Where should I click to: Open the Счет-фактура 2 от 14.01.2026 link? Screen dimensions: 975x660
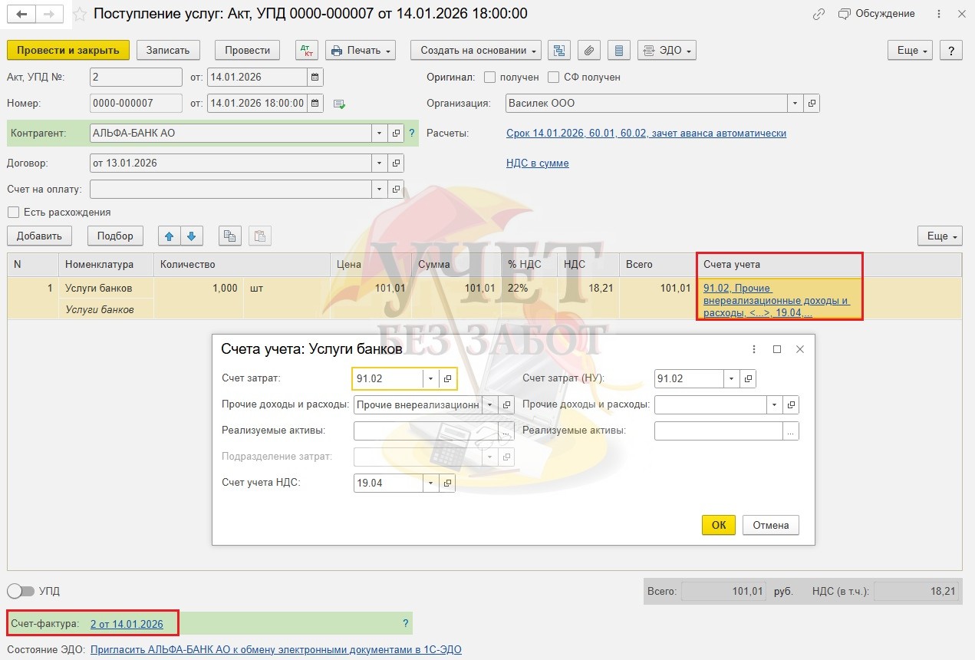127,625
